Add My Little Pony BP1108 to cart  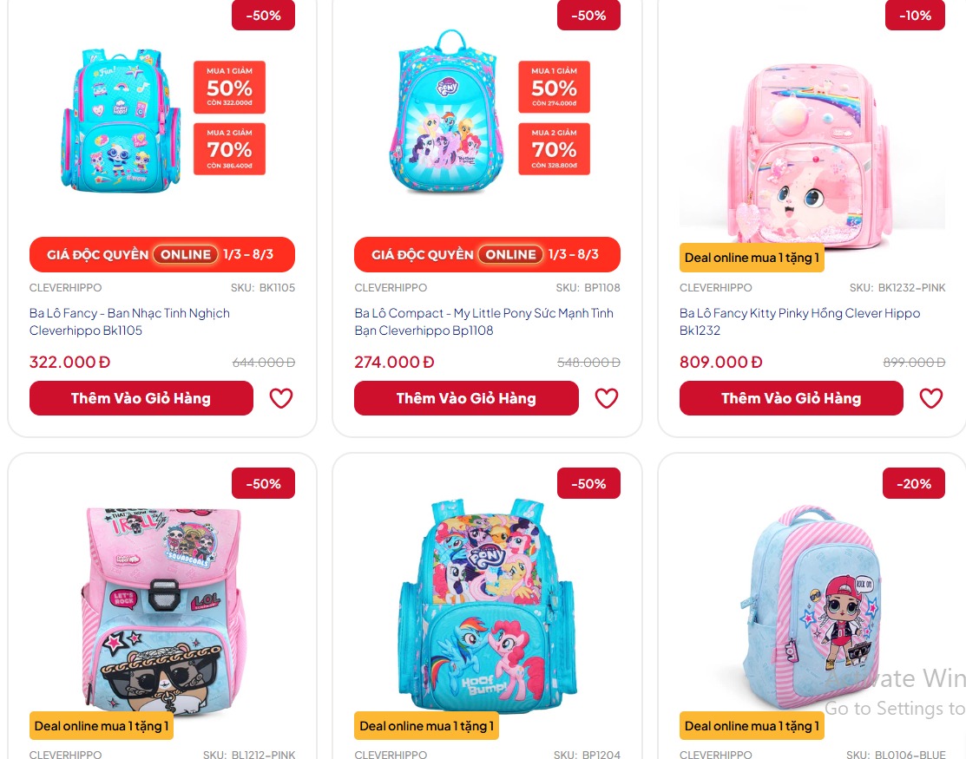[x=466, y=398]
